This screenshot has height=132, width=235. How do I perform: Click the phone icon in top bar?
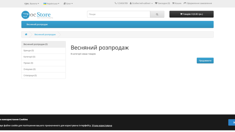click(116, 3)
